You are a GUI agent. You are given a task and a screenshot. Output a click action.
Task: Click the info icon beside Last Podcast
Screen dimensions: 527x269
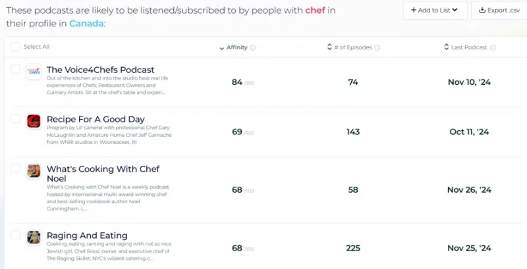pos(492,47)
